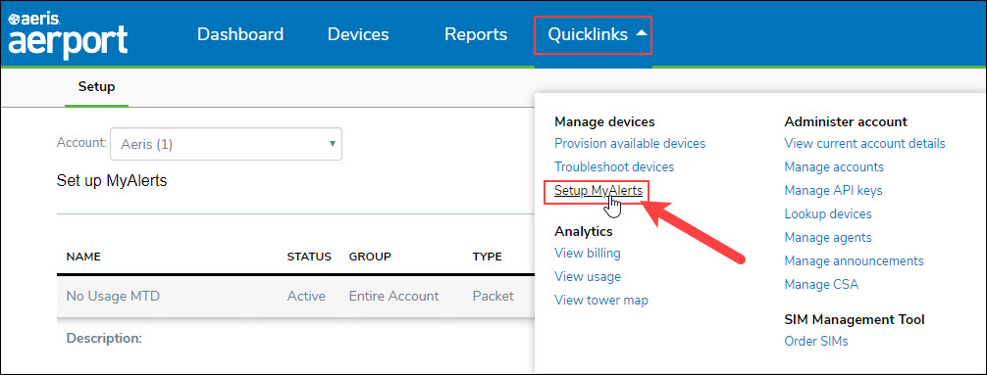Open the Reports menu

pyautogui.click(x=476, y=34)
